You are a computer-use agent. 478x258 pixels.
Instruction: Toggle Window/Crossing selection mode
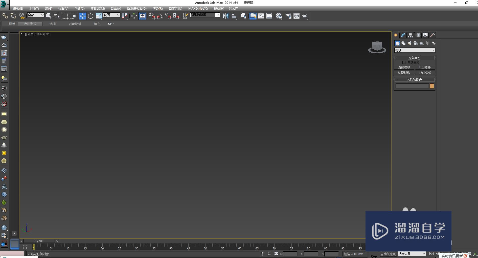(73, 16)
